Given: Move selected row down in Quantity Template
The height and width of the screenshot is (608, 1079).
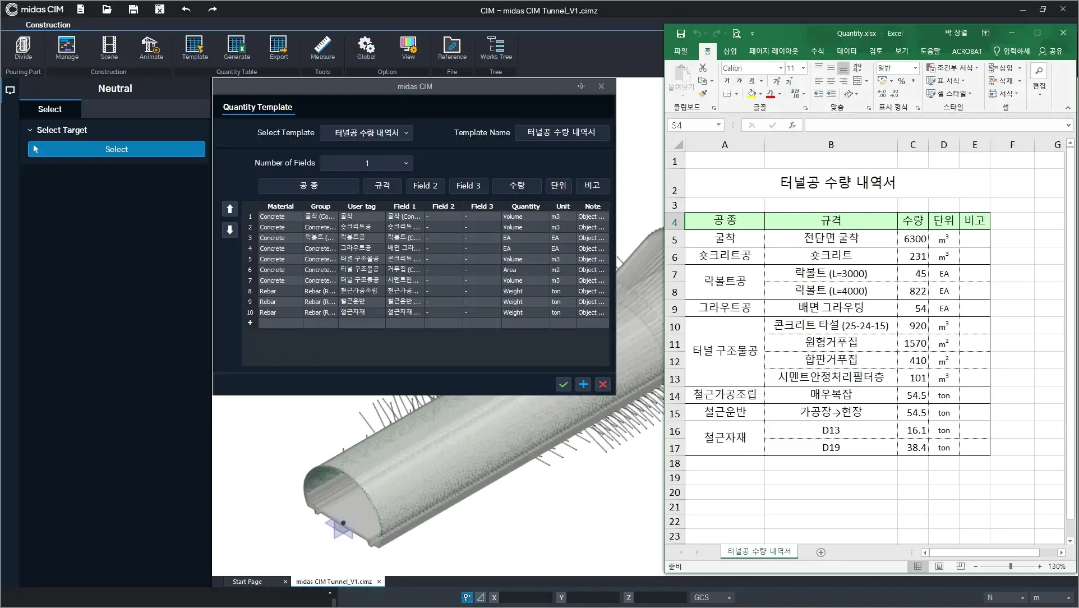Looking at the screenshot, I should [230, 230].
